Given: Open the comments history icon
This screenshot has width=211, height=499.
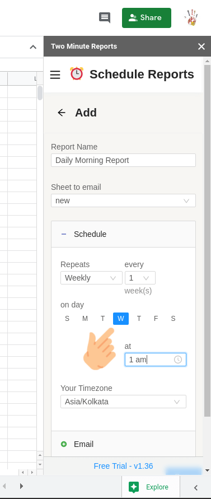Looking at the screenshot, I should [x=105, y=17].
